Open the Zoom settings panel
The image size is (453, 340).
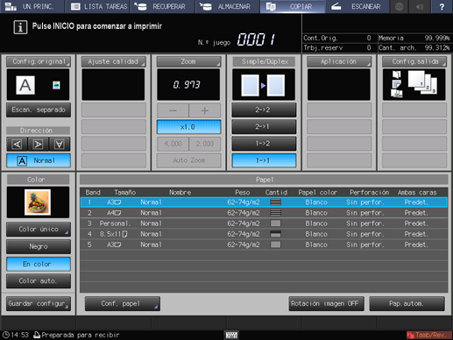188,61
